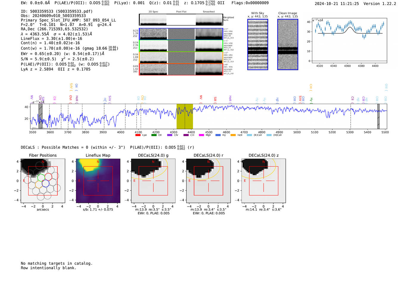Select the blue-bordered 2D spectrum row
The height and width of the screenshot is (284, 417).
(181, 34)
